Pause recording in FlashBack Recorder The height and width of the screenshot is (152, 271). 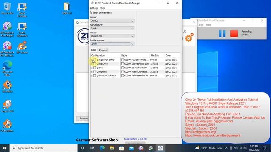pyautogui.click(x=222, y=33)
